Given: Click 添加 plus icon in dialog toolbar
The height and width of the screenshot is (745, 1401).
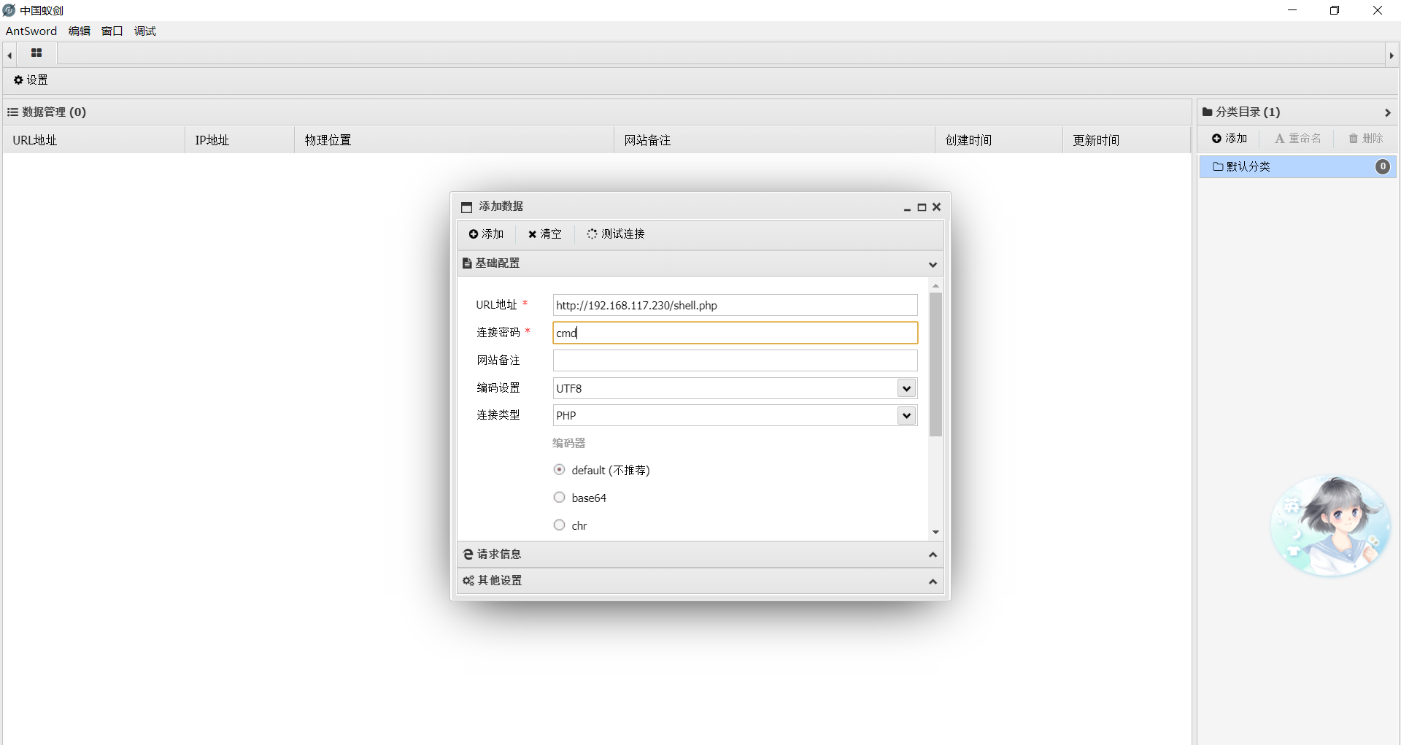Looking at the screenshot, I should 486,234.
